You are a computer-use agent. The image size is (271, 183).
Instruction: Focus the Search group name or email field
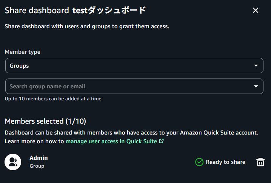click(x=128, y=86)
